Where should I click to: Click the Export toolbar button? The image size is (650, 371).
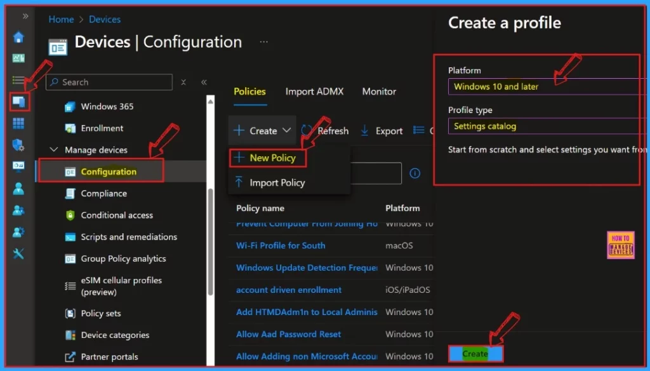(381, 131)
